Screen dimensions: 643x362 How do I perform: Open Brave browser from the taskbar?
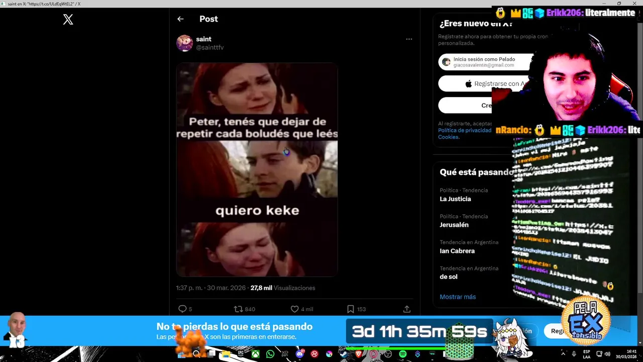click(x=358, y=354)
